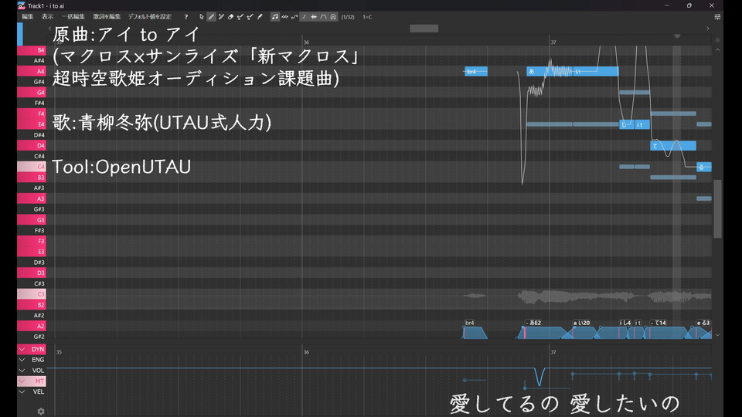This screenshot has width=742, height=417.
Task: Play the B4 piano key
Action: pyautogui.click(x=31, y=50)
